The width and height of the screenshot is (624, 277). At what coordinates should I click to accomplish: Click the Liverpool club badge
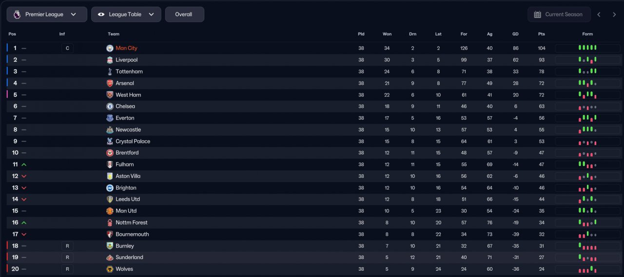(x=110, y=60)
